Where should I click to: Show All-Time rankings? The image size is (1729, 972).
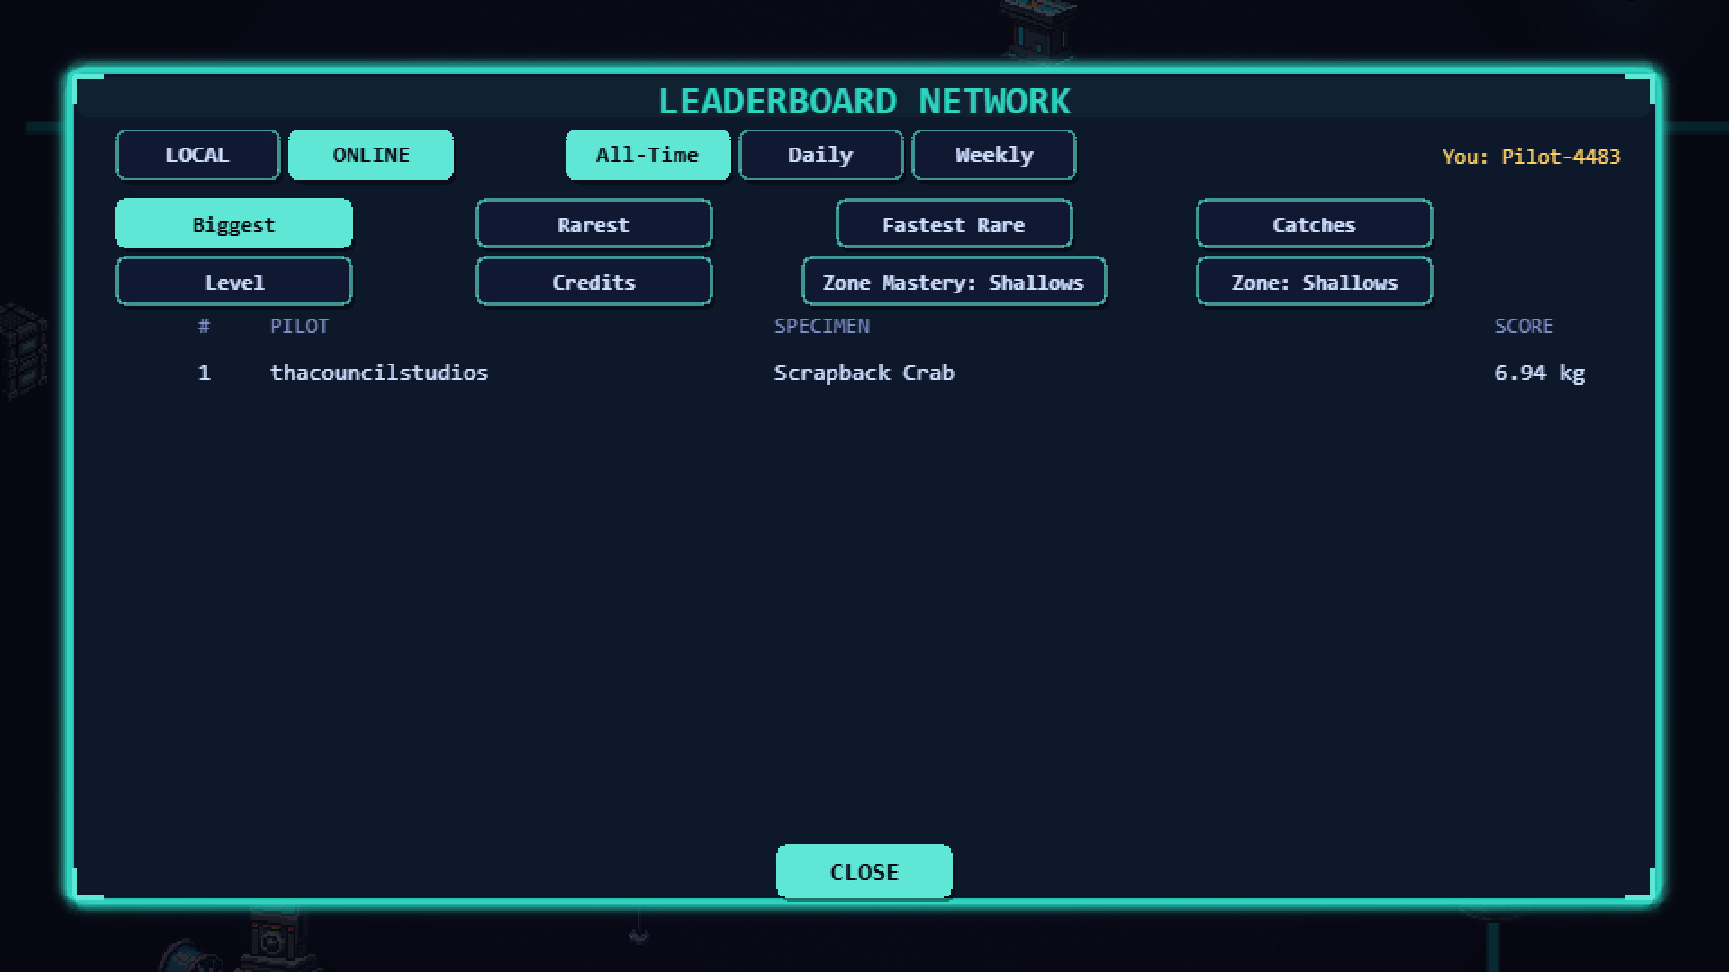click(647, 155)
